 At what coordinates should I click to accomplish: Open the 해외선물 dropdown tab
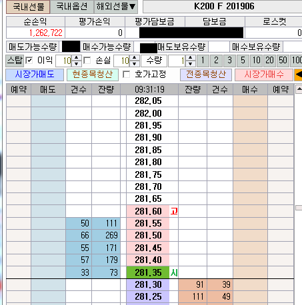click(x=116, y=7)
